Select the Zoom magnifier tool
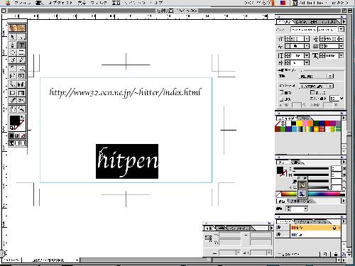 [x=21, y=109]
